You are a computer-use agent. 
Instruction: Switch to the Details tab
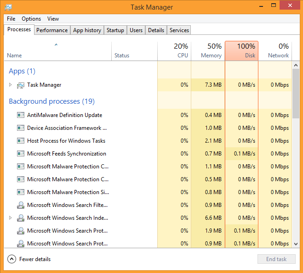pos(156,30)
